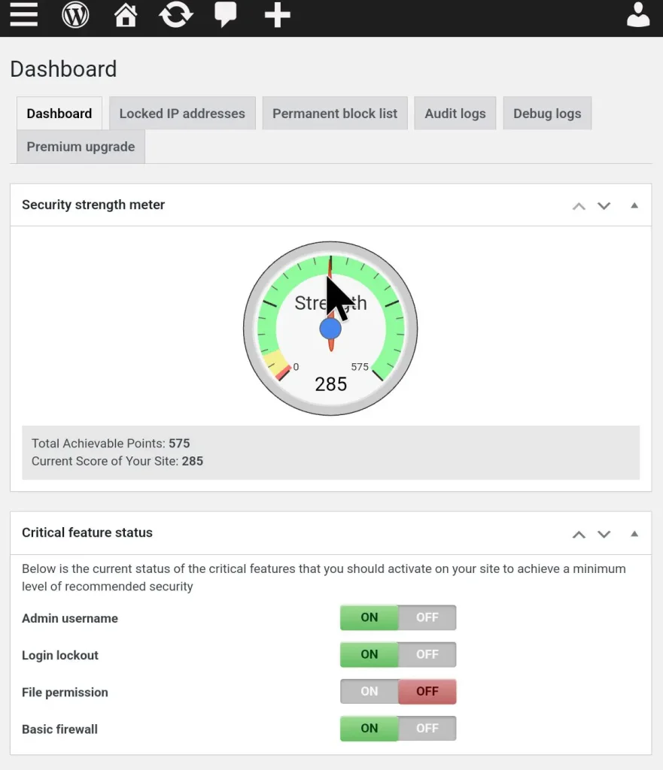This screenshot has height=770, width=663.
Task: Go to site via home icon
Action: tap(126, 15)
